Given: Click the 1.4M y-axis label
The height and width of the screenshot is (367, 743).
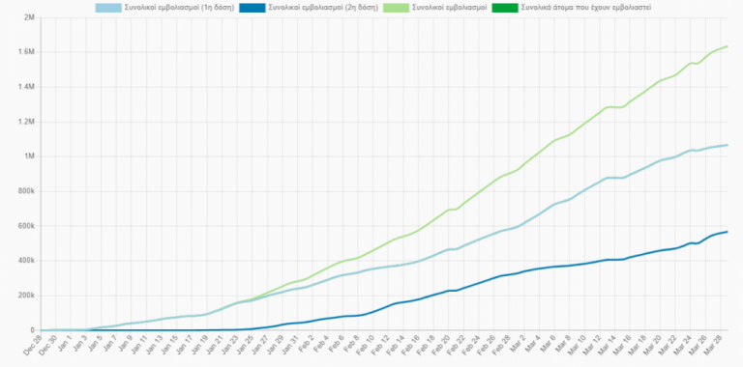Looking at the screenshot, I should pos(27,87).
